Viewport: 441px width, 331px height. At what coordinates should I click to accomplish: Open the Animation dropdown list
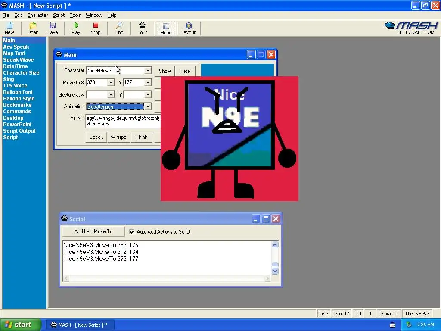coord(148,107)
